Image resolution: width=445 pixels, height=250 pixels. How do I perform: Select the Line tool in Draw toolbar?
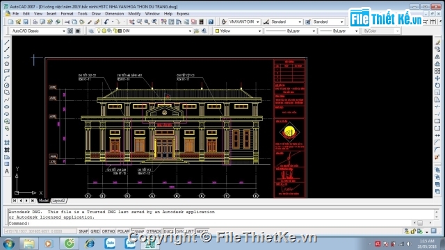(x=7, y=42)
